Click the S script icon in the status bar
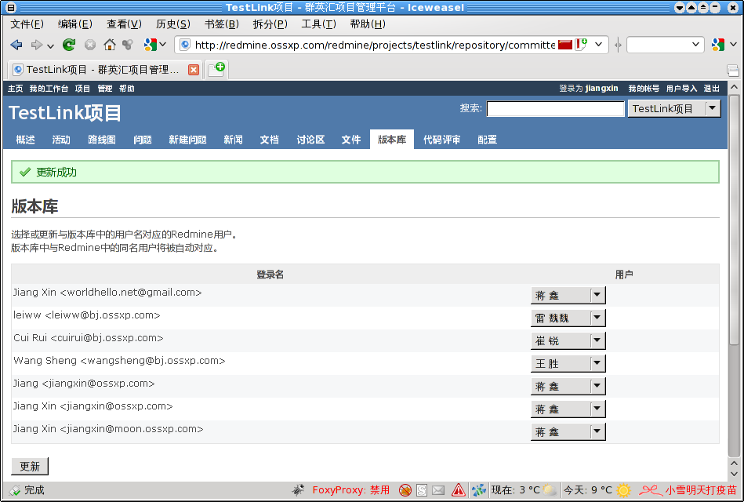 tap(422, 490)
